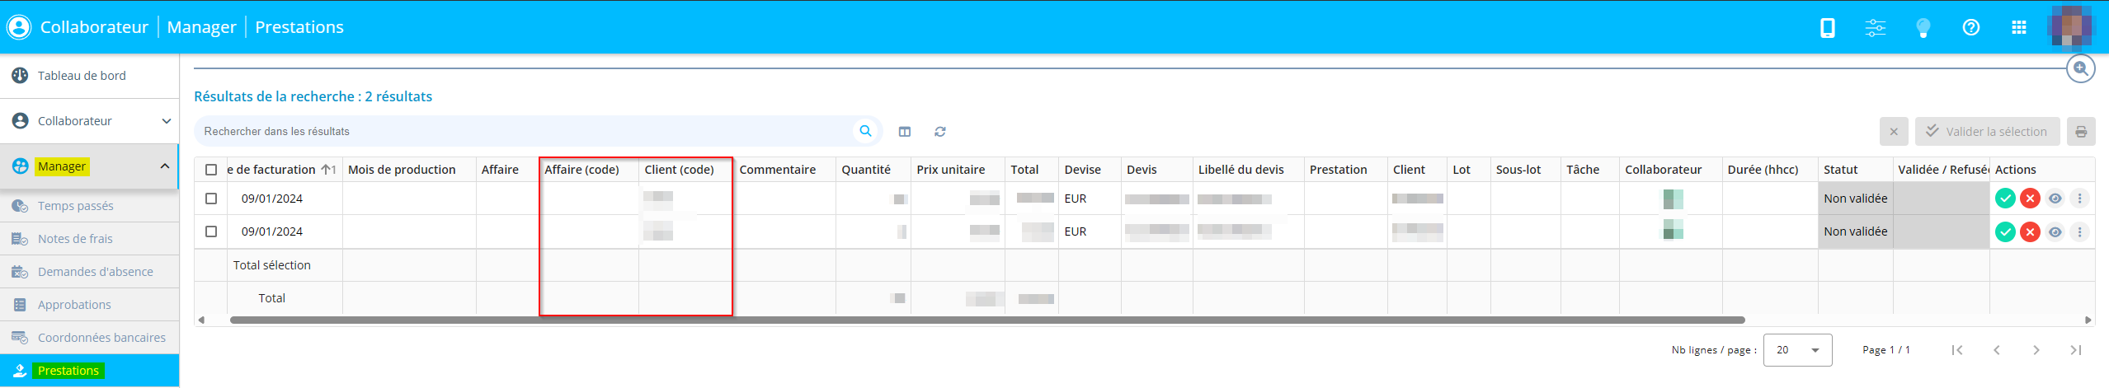The image size is (2109, 388).
Task: Open the settings sliders icon in header
Action: click(1875, 28)
